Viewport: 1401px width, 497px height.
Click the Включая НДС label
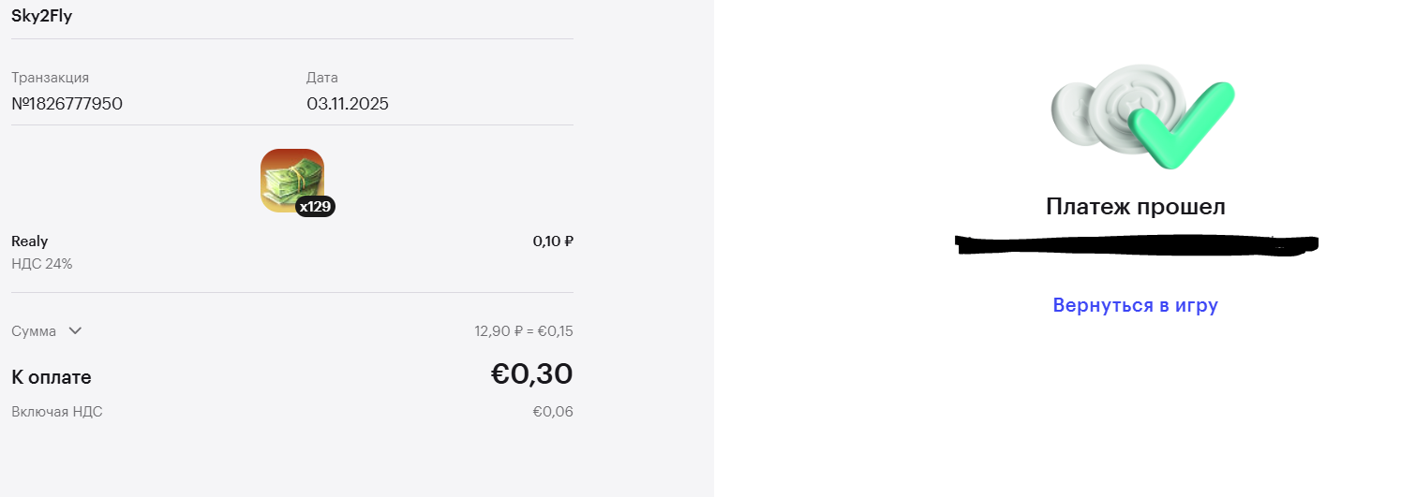tap(57, 412)
